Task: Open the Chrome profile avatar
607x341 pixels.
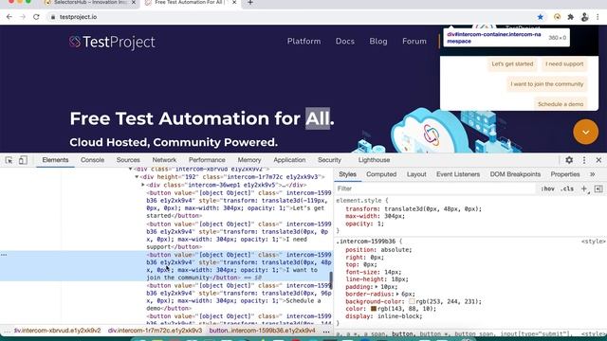Action: pyautogui.click(x=584, y=17)
